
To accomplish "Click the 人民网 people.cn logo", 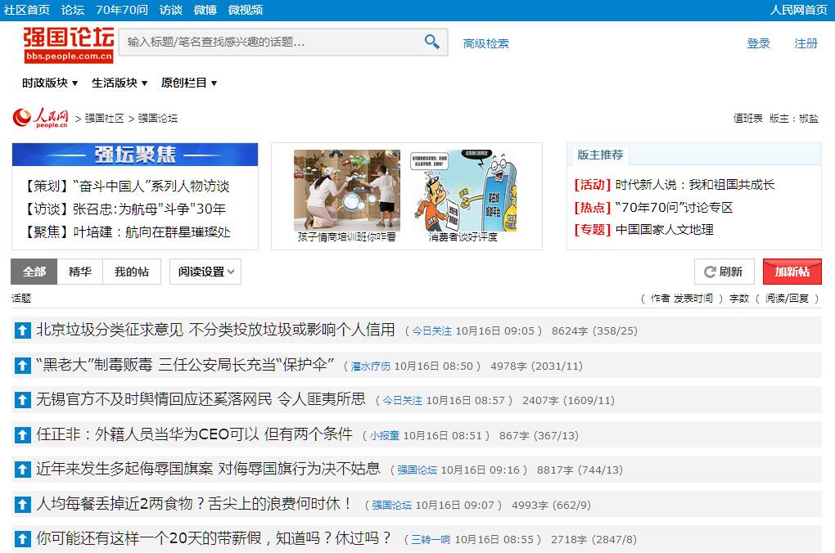I will (x=40, y=118).
